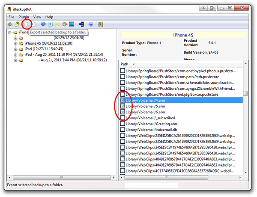Screen dimensions: 257x197
Task: Click the export selected backup icon
Action: 27,24
